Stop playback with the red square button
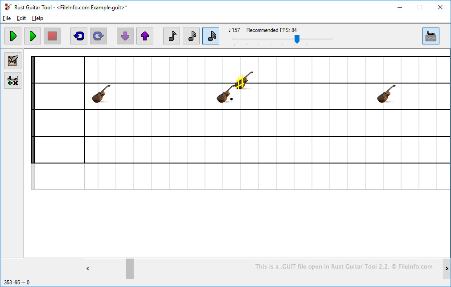 coord(52,36)
